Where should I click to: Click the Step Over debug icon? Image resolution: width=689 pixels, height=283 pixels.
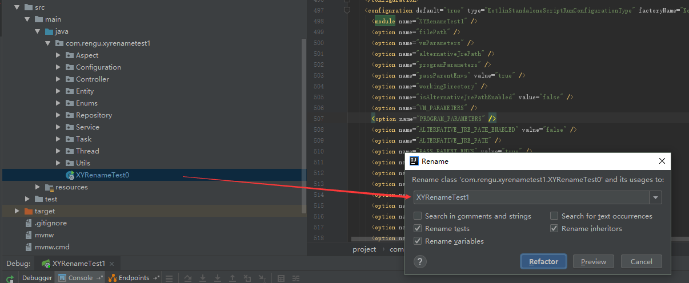click(187, 278)
